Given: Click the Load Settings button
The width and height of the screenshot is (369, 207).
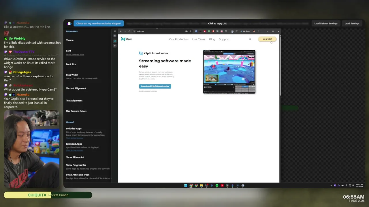Looking at the screenshot, I should pos(352,24).
